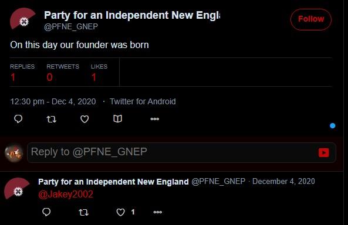Image resolution: width=348 pixels, height=225 pixels.
Task: View the Retweets count list
Action: click(x=63, y=73)
